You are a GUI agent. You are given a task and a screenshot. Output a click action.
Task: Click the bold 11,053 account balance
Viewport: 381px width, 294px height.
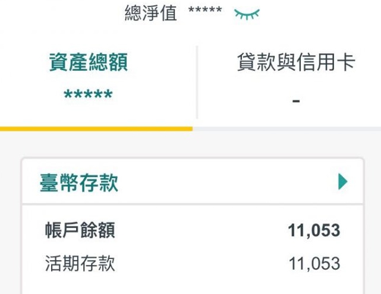(x=314, y=230)
